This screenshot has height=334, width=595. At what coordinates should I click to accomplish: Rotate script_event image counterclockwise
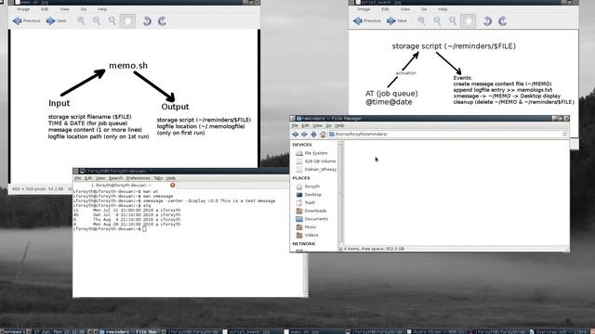point(487,20)
